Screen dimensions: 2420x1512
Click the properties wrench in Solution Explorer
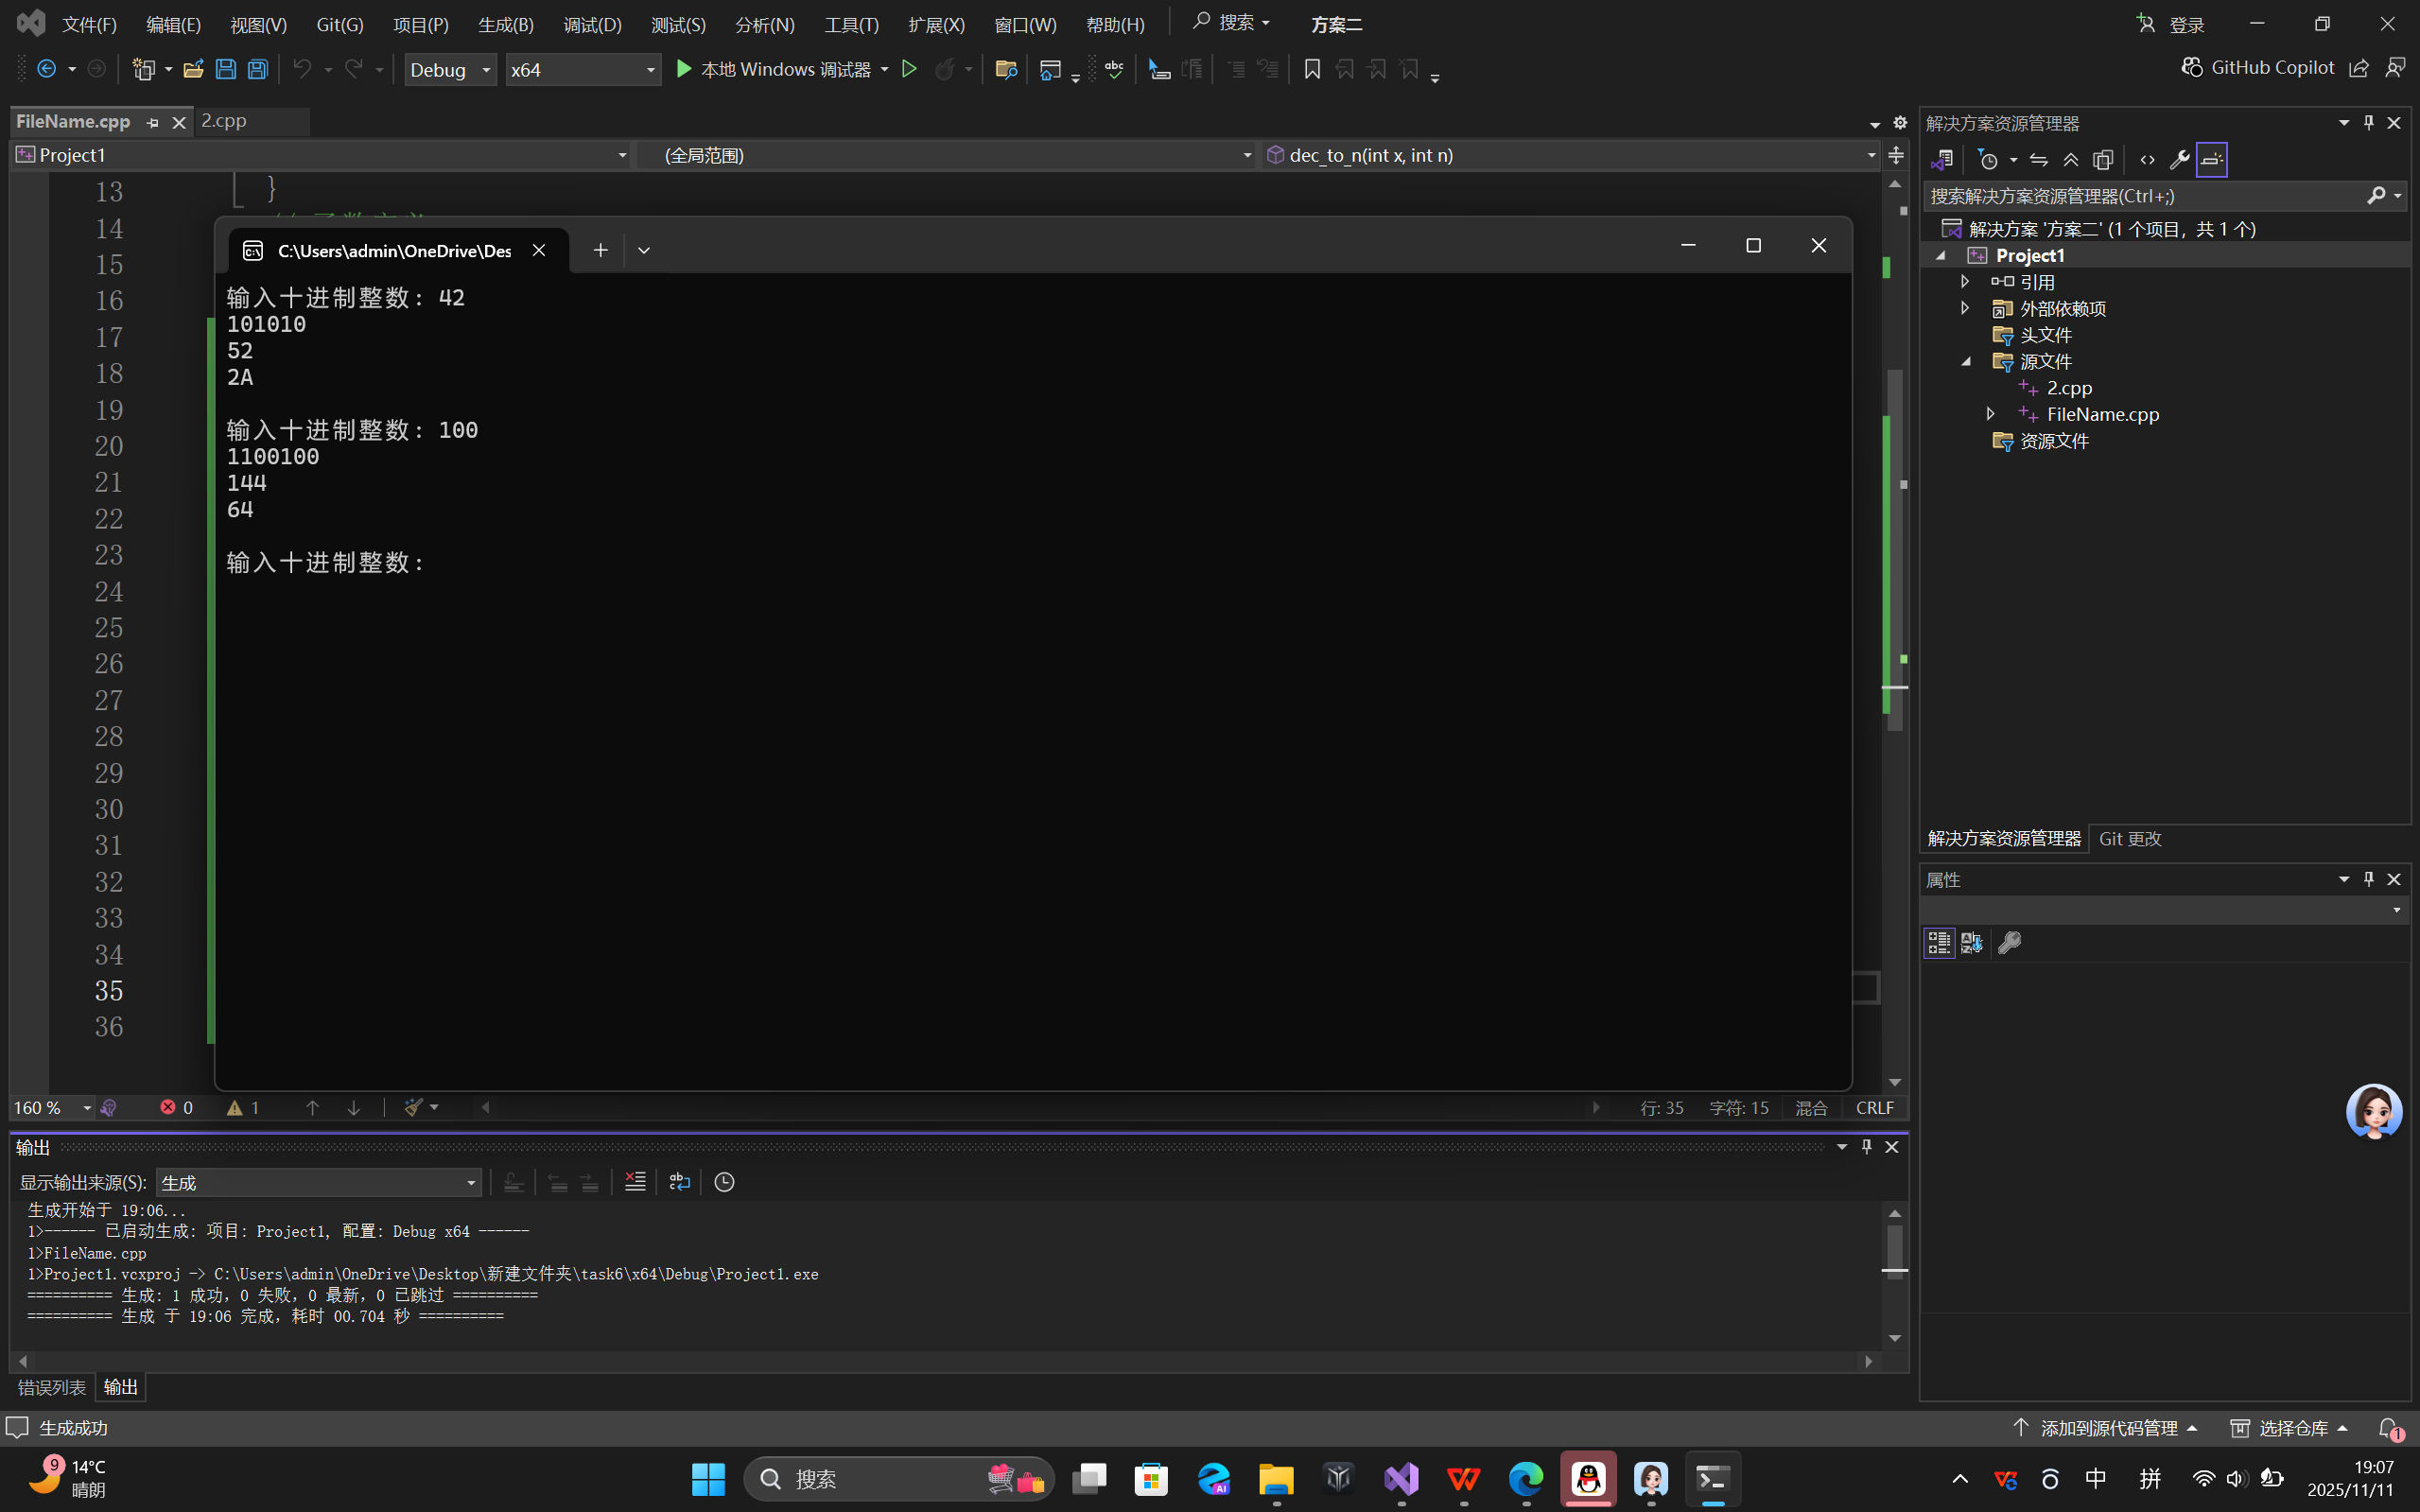click(2179, 160)
